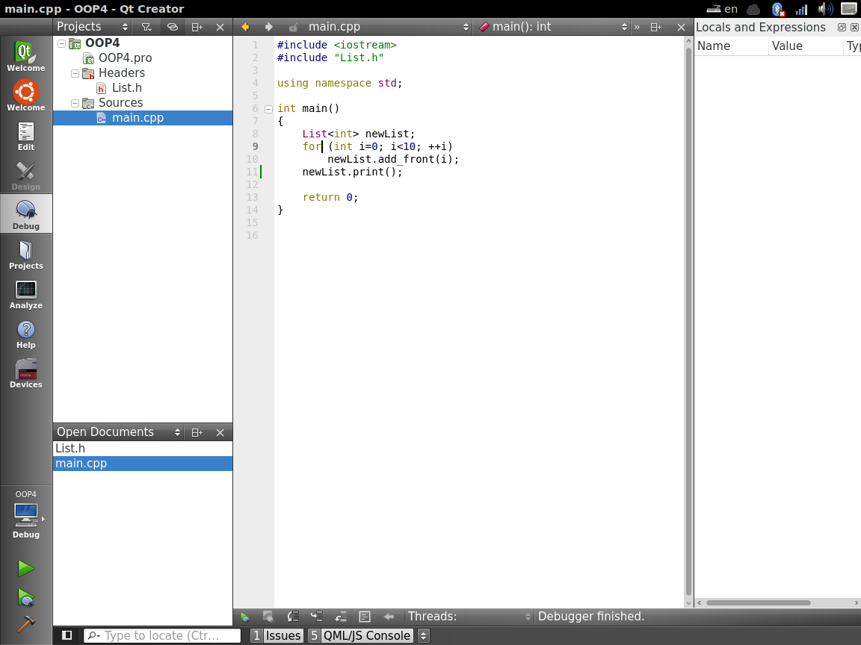Click the Type to locate search field
Screen dimensions: 861x645
pyautogui.click(x=162, y=636)
